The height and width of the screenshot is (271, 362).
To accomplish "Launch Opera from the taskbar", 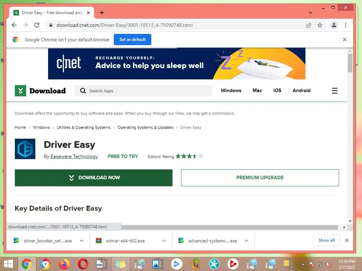I will click(83, 264).
